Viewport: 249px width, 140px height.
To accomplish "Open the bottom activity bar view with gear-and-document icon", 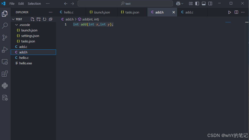I will click(5, 98).
